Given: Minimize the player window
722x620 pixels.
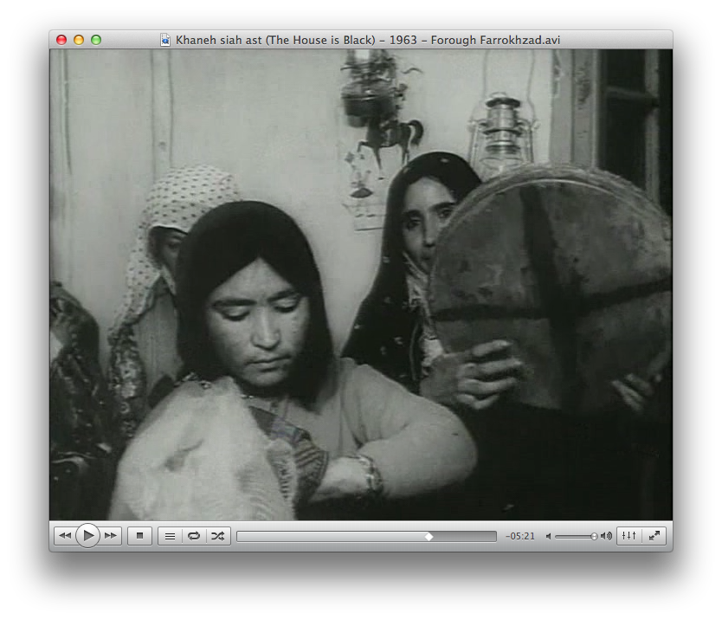Looking at the screenshot, I should point(79,40).
